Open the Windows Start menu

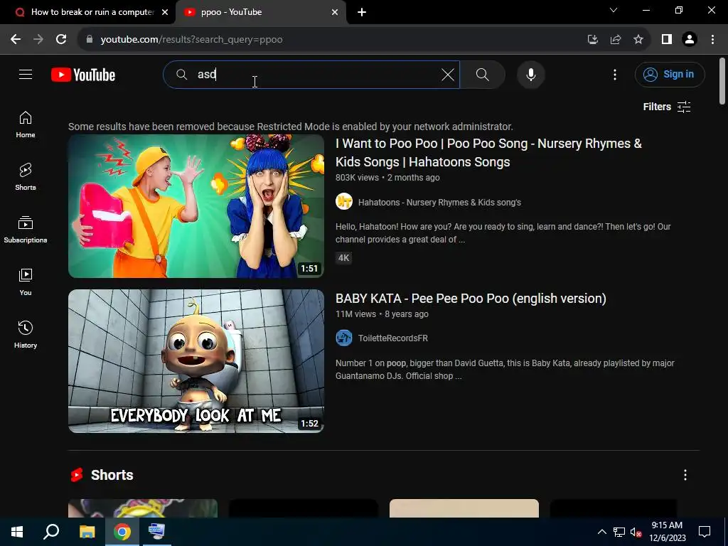click(x=17, y=532)
